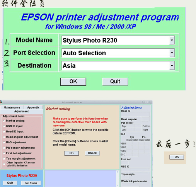Expand the Destination dropdown arrow
The height and width of the screenshot is (187, 196).
pyautogui.click(x=172, y=66)
